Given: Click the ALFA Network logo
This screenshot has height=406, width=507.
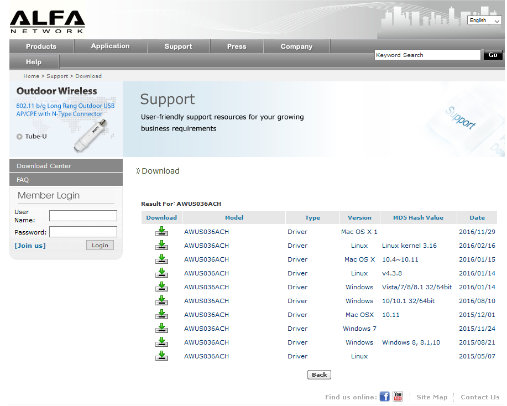Looking at the screenshot, I should pyautogui.click(x=47, y=22).
